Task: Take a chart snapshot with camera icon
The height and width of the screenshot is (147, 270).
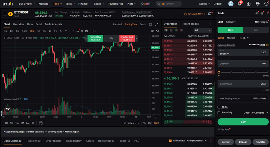Action: click(x=153, y=31)
